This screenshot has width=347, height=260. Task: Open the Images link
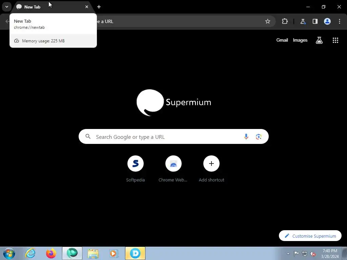[x=300, y=40]
